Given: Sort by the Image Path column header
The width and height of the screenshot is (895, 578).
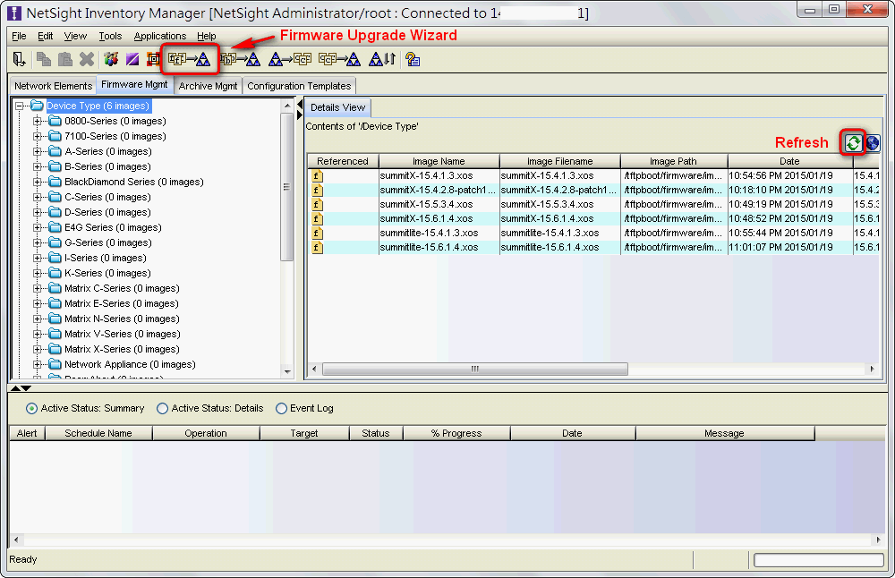Looking at the screenshot, I should (674, 161).
